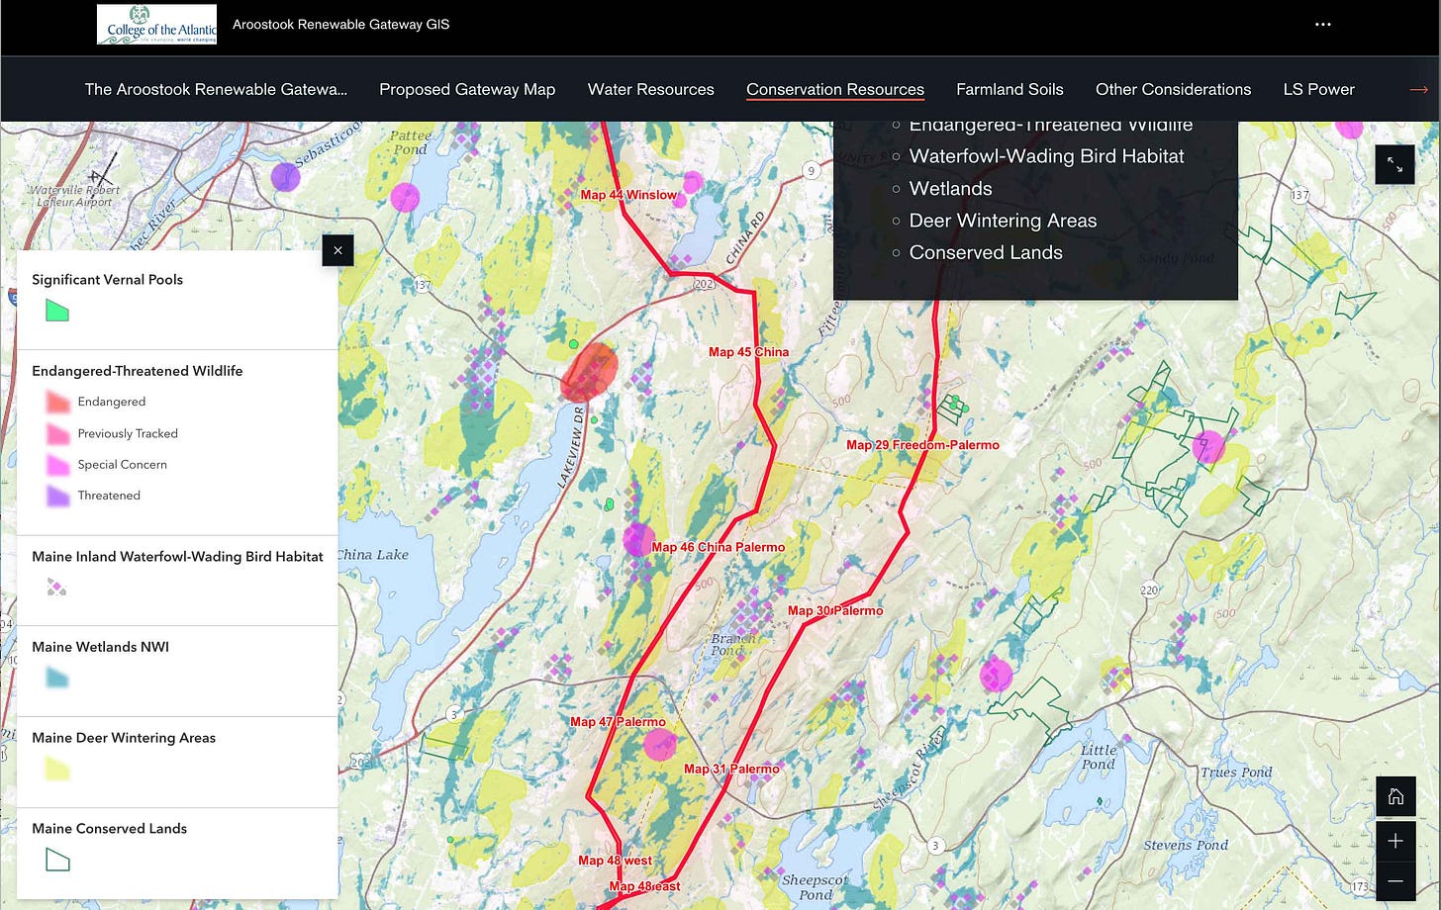Viewport: 1441px width, 910px height.
Task: Select Waterfowl-Wading Bird Habitat list item
Action: [1046, 156]
